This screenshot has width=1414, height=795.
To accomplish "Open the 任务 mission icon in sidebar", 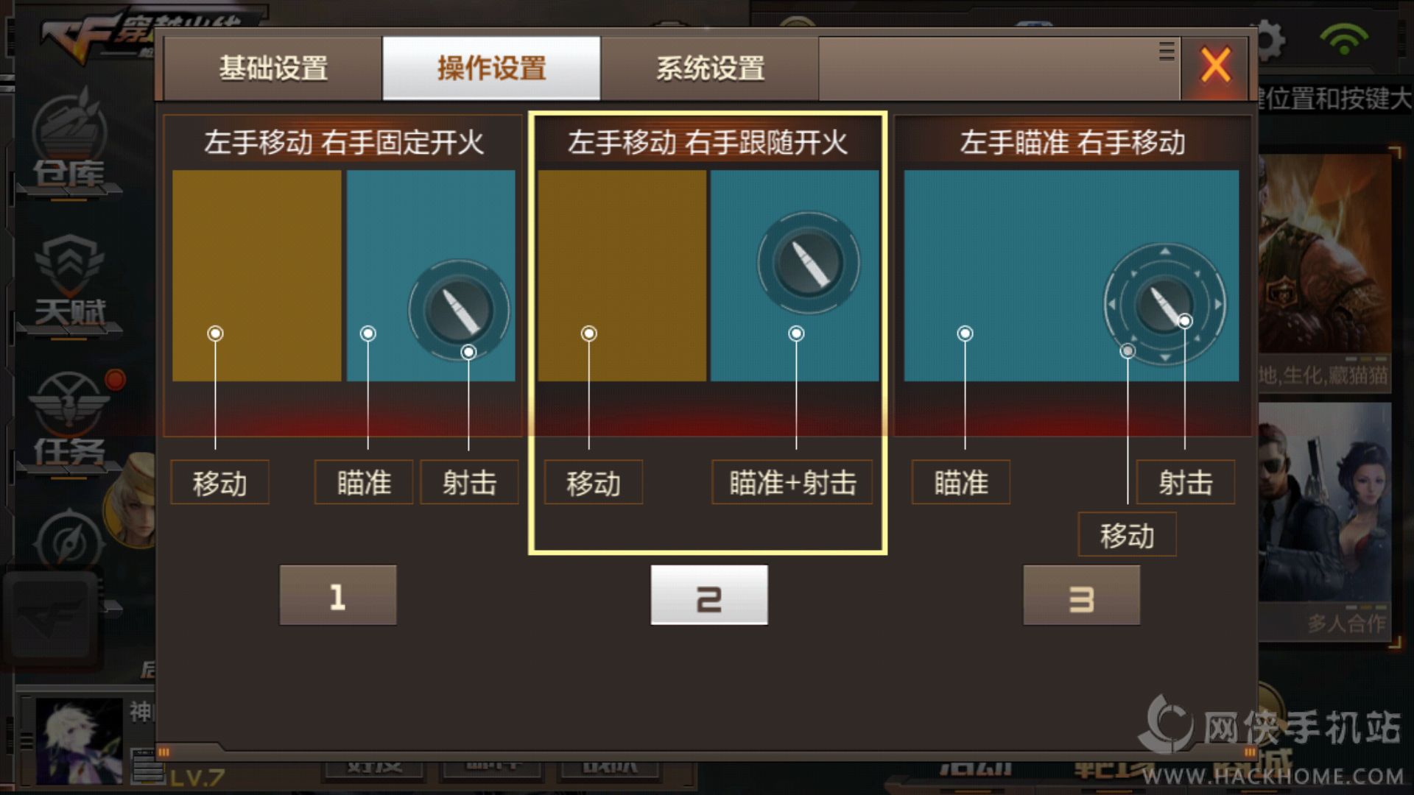I will click(x=69, y=421).
